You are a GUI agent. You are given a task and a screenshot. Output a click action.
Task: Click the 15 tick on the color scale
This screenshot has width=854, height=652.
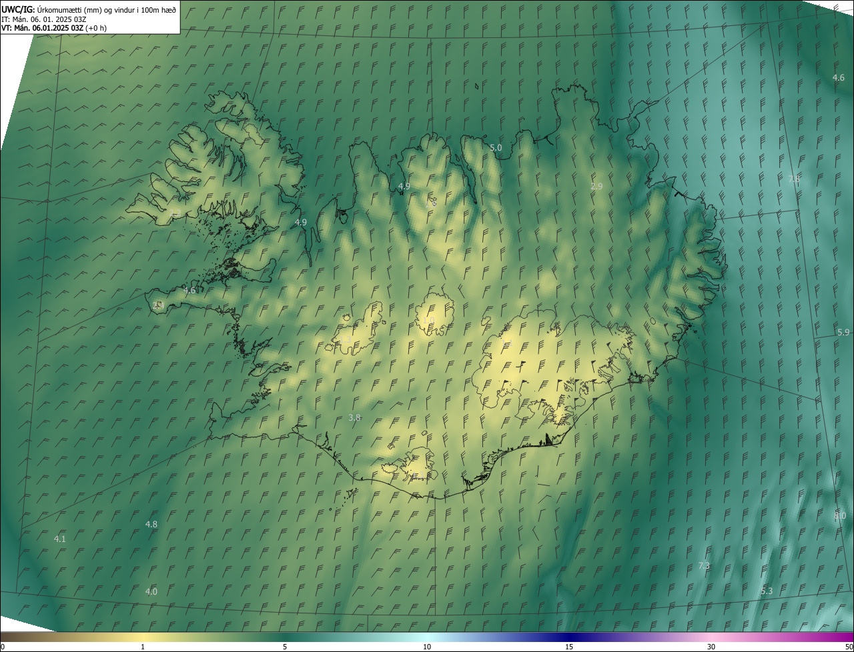click(x=569, y=647)
